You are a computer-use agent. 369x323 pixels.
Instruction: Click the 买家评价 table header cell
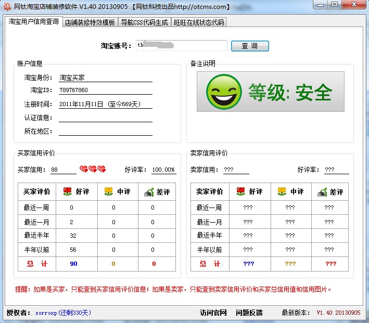pos(37,191)
